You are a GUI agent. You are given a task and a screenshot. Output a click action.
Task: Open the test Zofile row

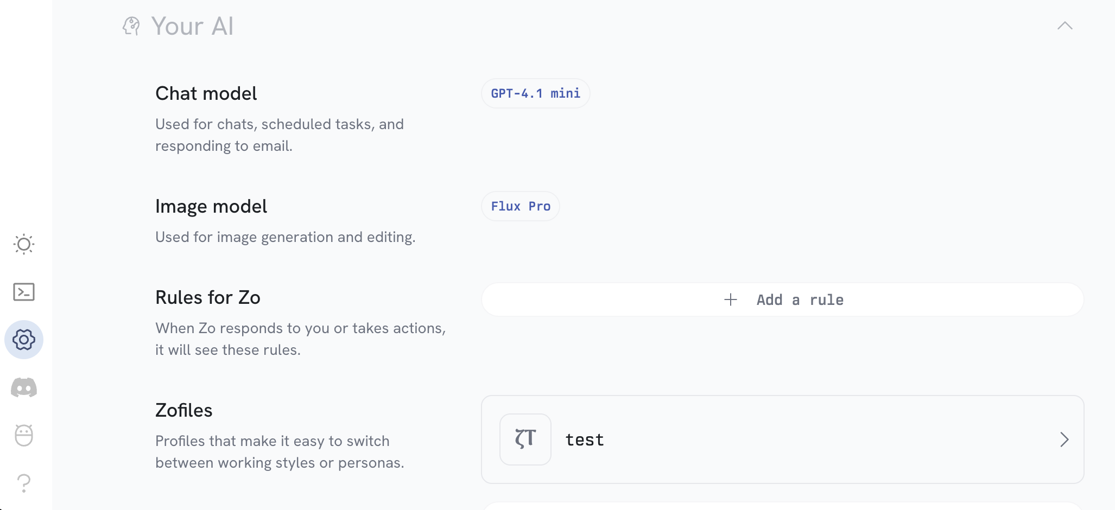point(783,439)
